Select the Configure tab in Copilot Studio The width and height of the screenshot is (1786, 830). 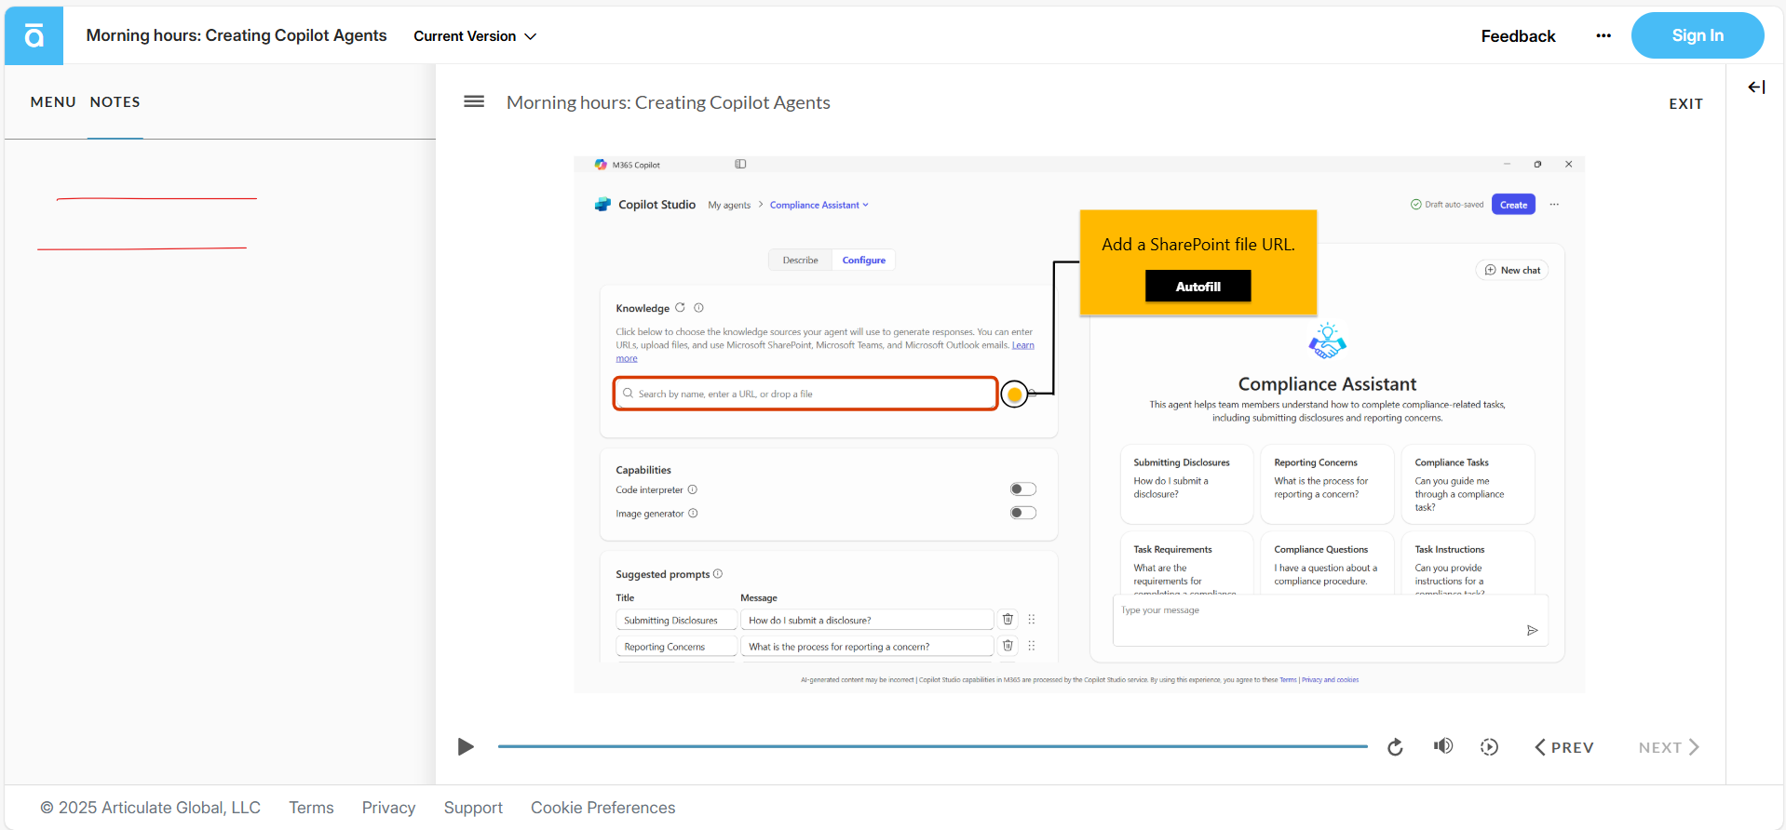[864, 261]
